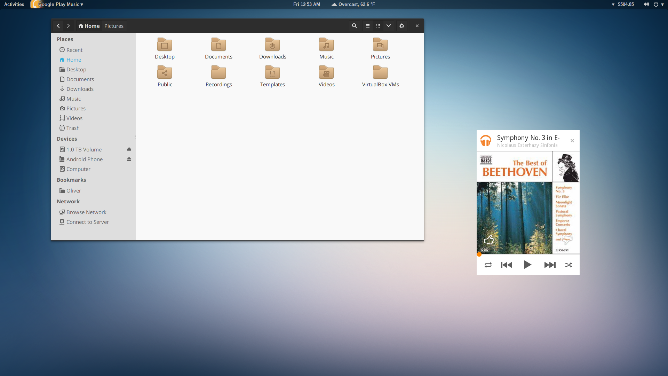Click the Symphony No. 3 song title
The height and width of the screenshot is (376, 668).
528,138
